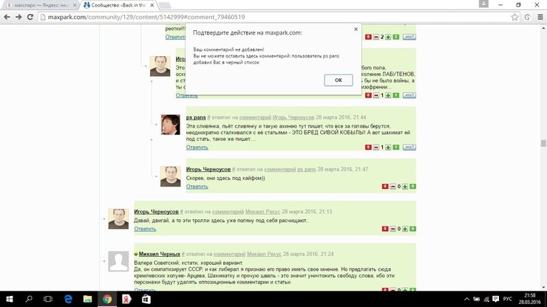The width and height of the screenshot is (547, 307).
Task: Click the page vertical scrollbar thumb
Action: pyautogui.click(x=543, y=144)
